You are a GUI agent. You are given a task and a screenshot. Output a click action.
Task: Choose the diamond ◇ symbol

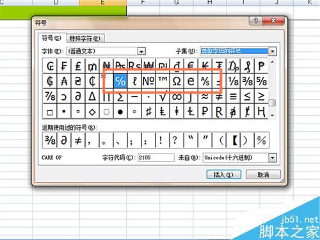tap(92, 111)
